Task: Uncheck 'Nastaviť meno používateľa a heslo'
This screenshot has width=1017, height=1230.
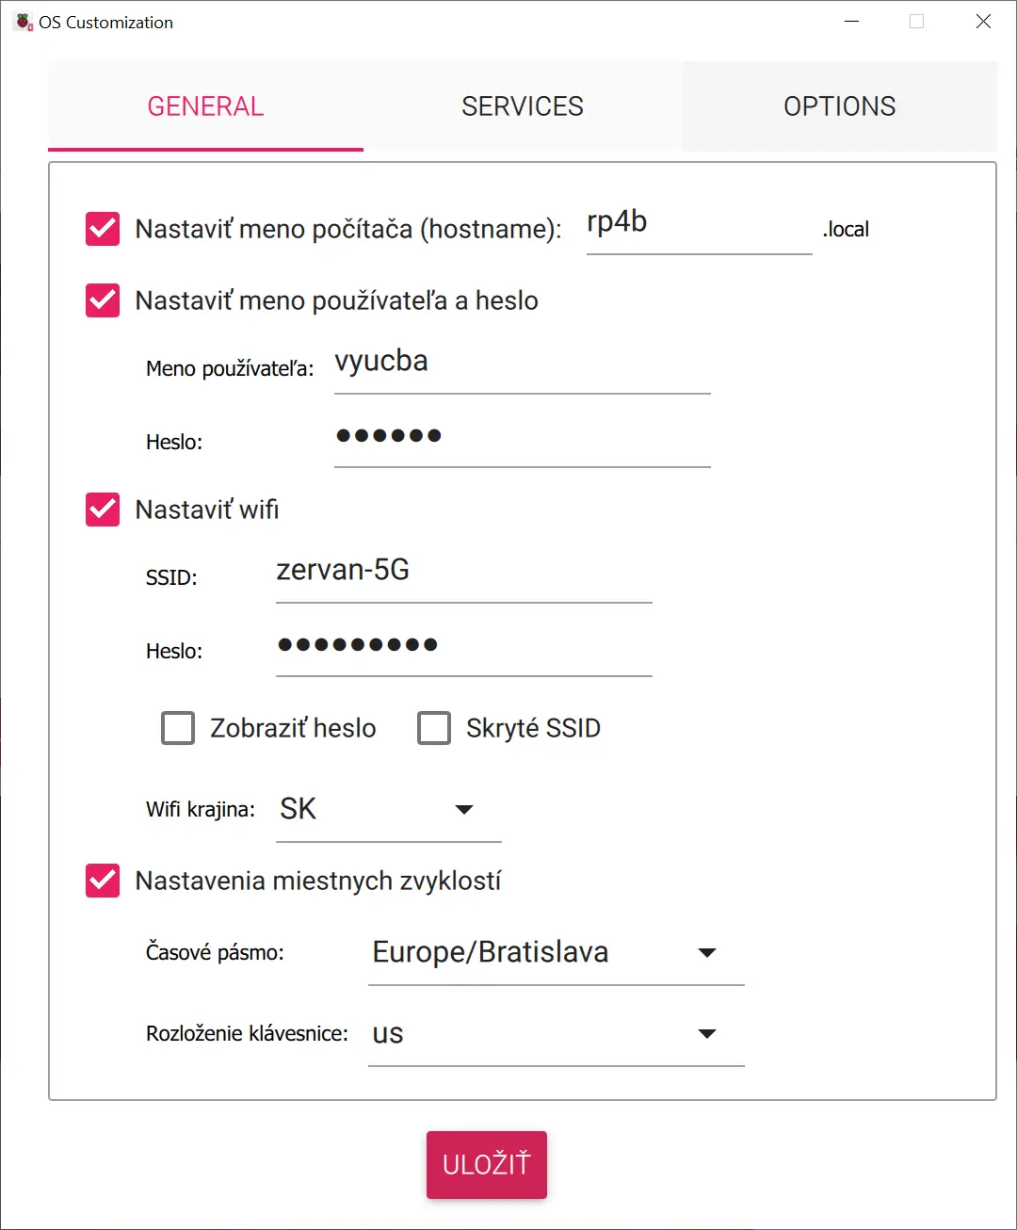Action: [102, 300]
